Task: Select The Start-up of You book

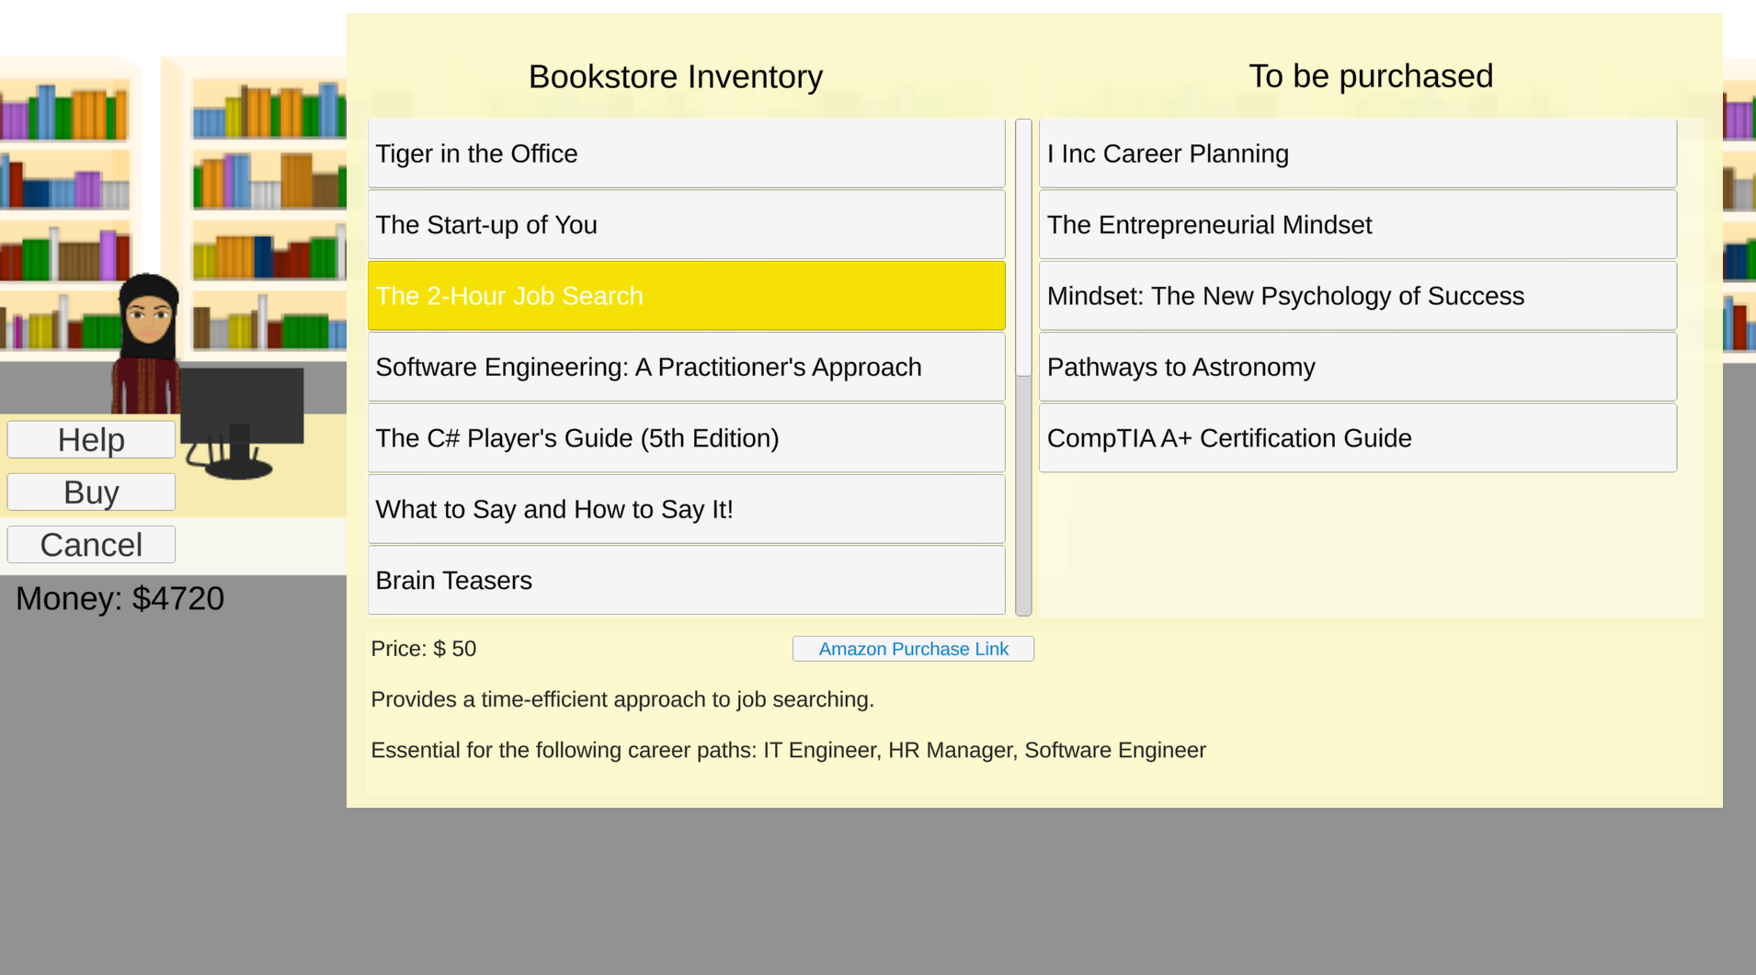Action: [x=686, y=224]
